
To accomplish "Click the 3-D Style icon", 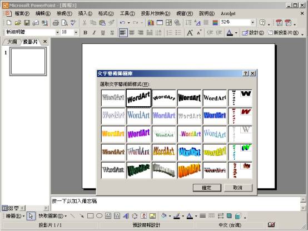I will point(238,216).
